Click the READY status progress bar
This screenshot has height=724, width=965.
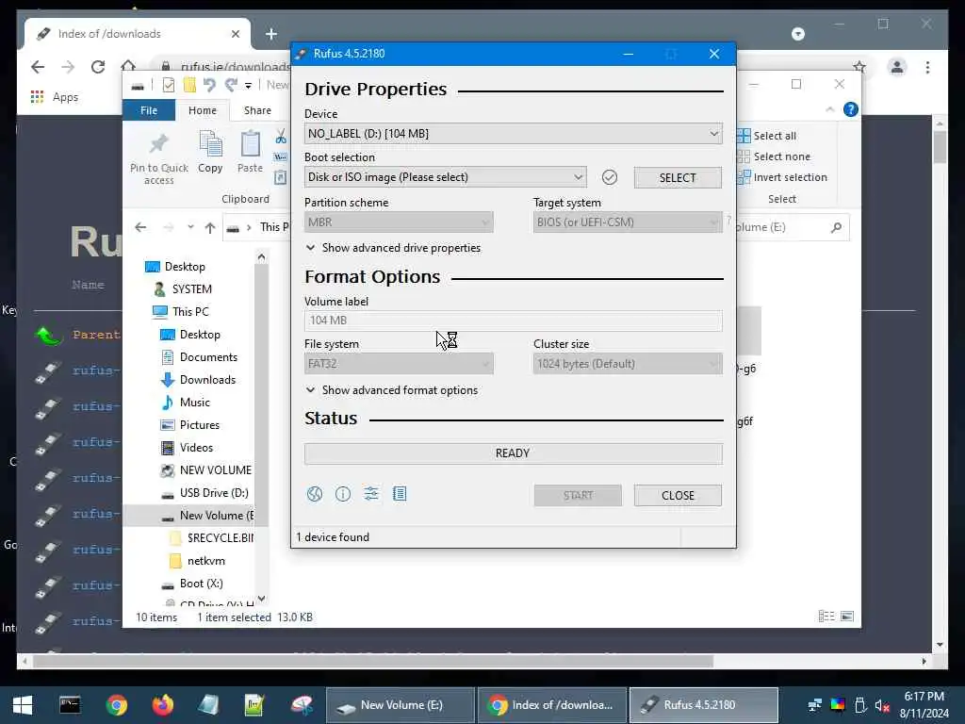[514, 453]
